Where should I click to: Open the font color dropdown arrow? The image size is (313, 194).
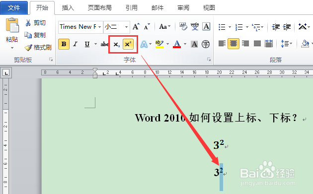point(185,44)
